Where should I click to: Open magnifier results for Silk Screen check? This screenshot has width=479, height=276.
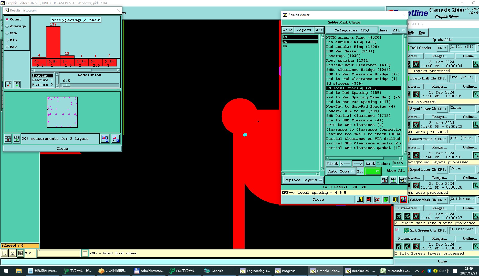click(x=476, y=246)
